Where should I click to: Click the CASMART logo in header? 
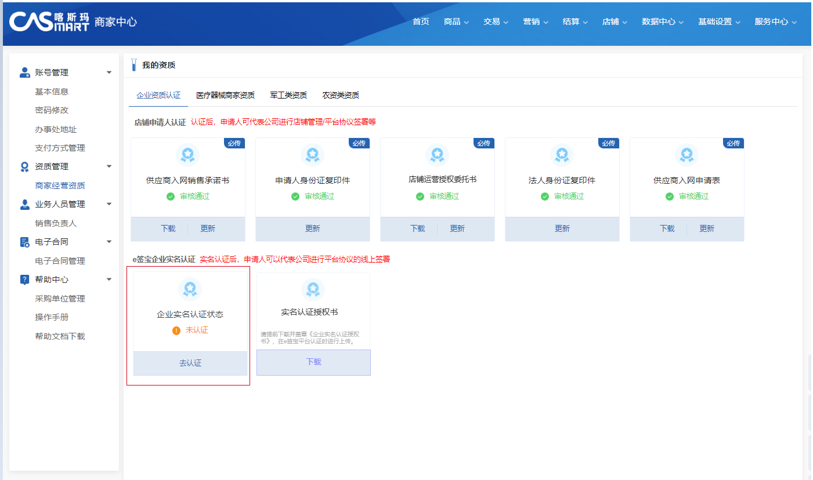(x=49, y=21)
